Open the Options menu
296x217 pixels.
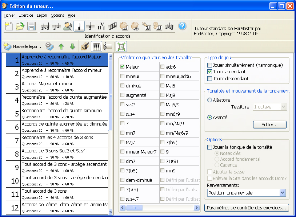point(57,15)
